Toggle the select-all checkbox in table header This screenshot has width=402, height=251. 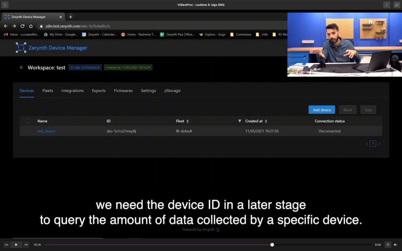[x=28, y=121]
